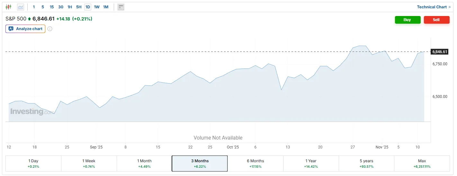Select the area chart type icon

click(21, 7)
